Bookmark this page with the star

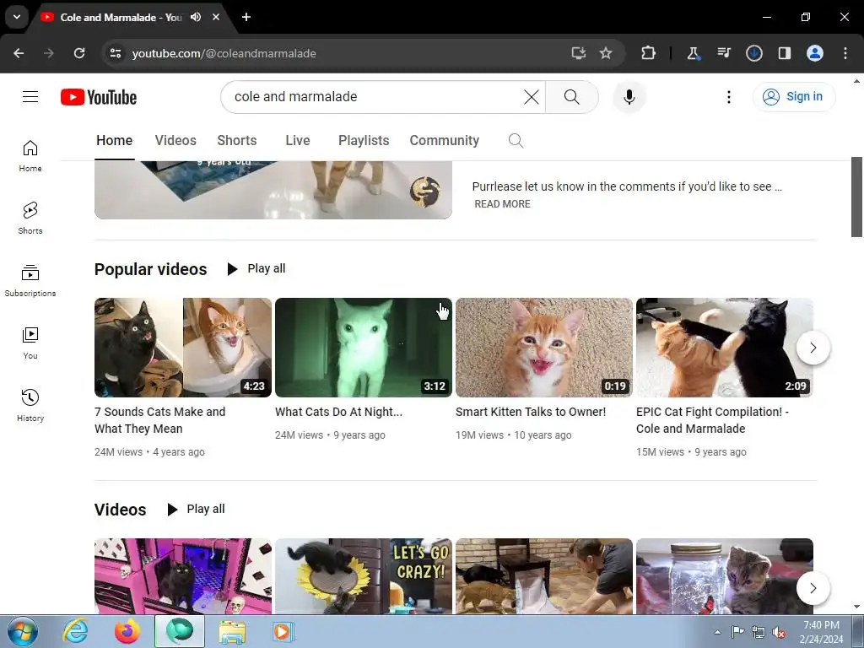click(606, 53)
